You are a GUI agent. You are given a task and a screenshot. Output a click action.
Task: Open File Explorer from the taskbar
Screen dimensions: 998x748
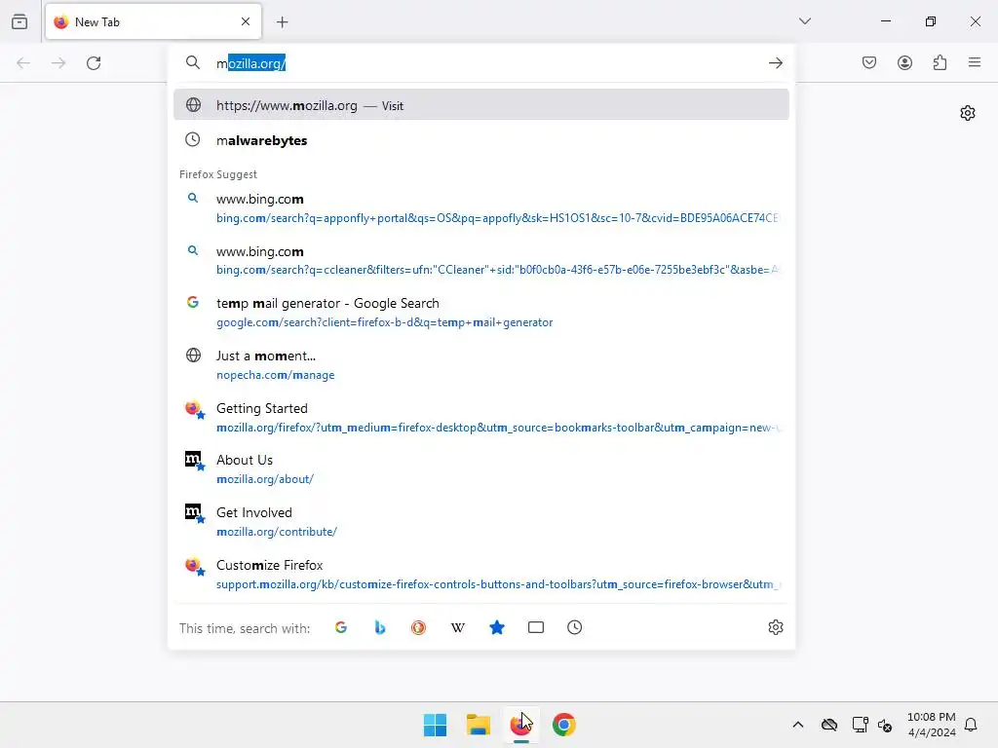pos(478,725)
